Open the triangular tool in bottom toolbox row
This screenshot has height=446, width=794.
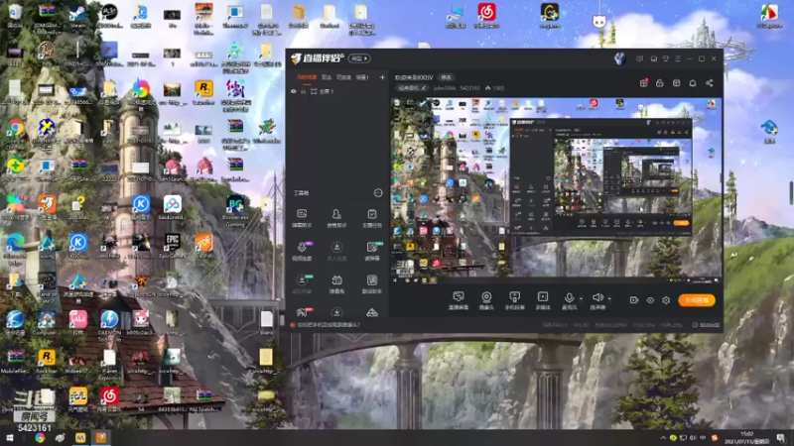click(372, 312)
